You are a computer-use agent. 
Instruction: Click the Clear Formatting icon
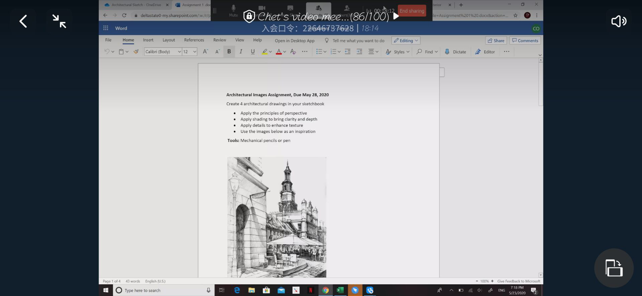click(x=293, y=51)
